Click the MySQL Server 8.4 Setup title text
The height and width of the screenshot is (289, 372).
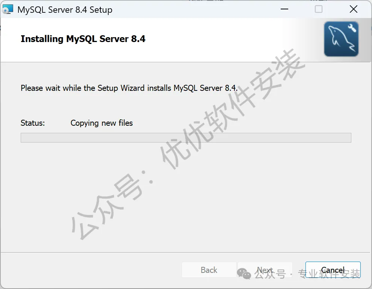(65, 10)
